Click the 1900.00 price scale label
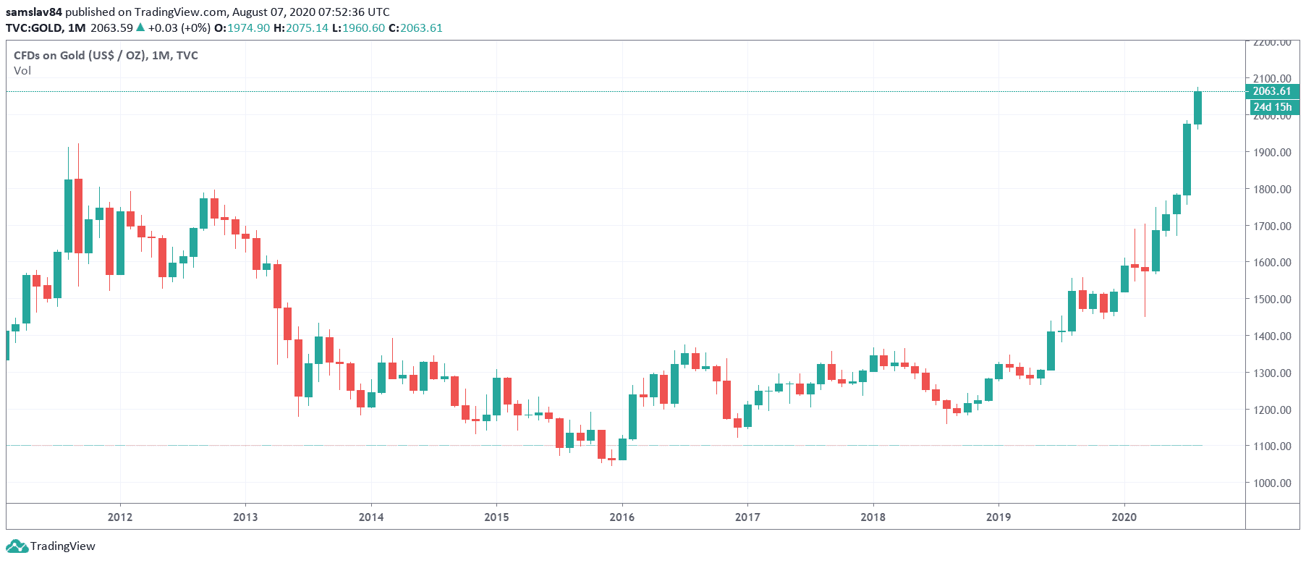 coord(1272,152)
